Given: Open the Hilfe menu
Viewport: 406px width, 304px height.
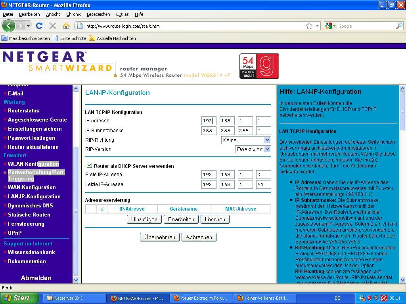Looking at the screenshot, I should [x=139, y=14].
